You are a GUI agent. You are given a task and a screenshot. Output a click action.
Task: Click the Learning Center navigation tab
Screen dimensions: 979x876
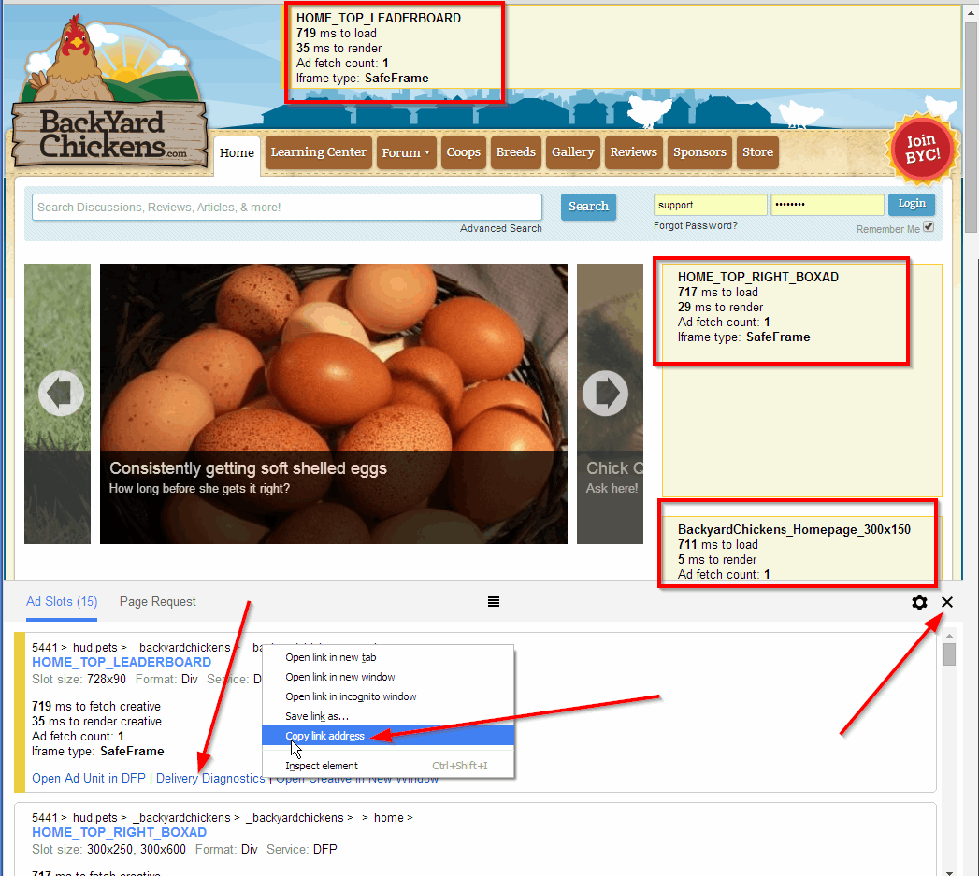tap(318, 152)
